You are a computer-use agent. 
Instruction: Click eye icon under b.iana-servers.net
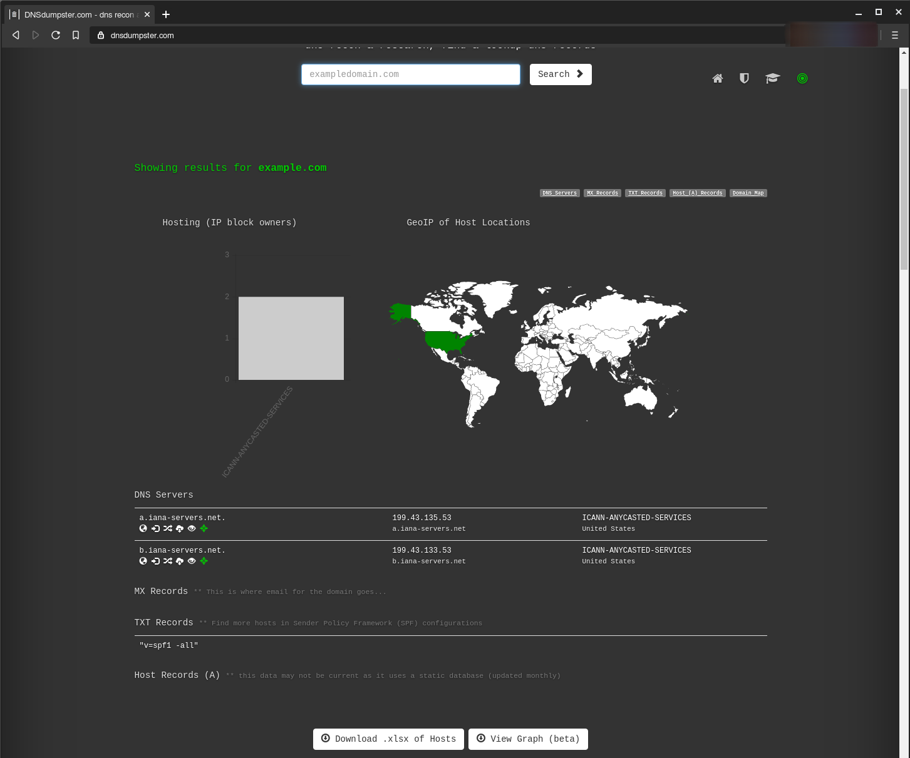(x=192, y=561)
